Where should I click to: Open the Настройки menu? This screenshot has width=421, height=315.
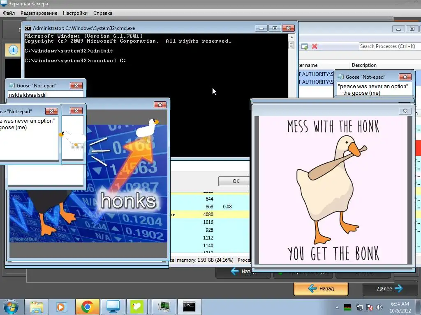pos(75,13)
